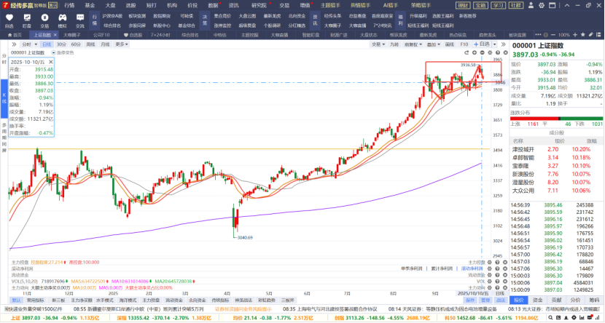The image size is (605, 323).
Task: Switch chart period to 30分
Action: [x=60, y=44]
